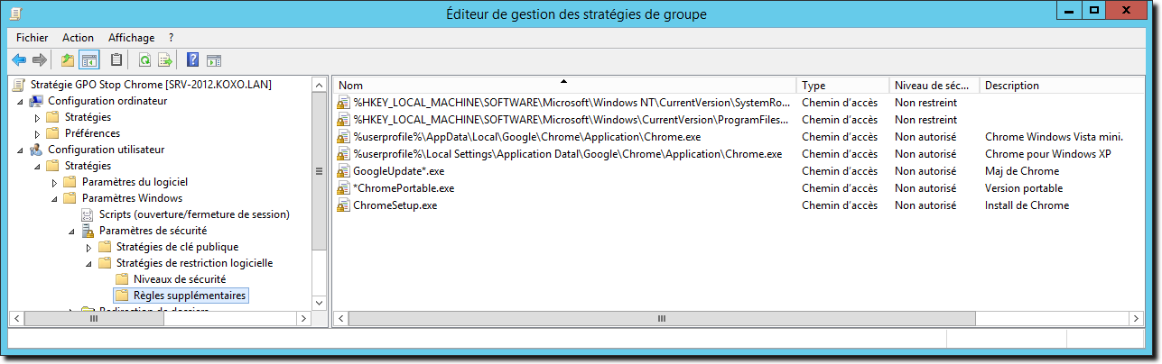
Task: Click the folder icon of Niveaux de sécurité
Action: tap(122, 279)
